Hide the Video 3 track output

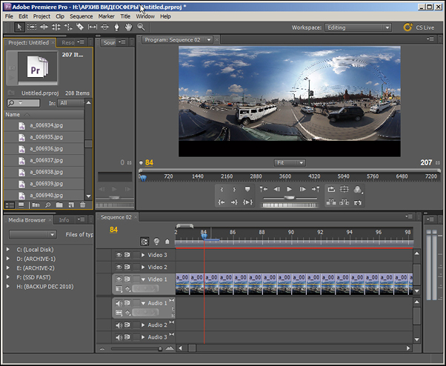pyautogui.click(x=118, y=255)
